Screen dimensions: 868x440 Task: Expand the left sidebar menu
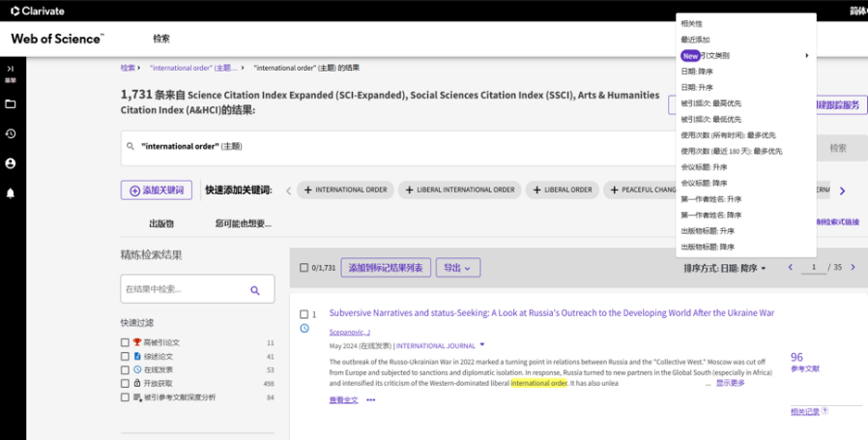pyautogui.click(x=11, y=69)
